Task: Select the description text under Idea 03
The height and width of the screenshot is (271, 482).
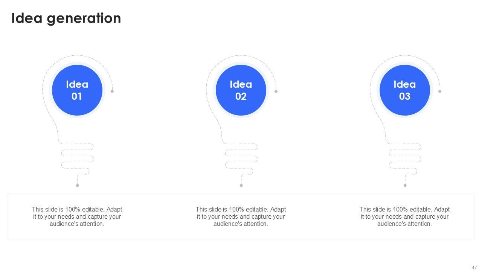Action: 404,216
